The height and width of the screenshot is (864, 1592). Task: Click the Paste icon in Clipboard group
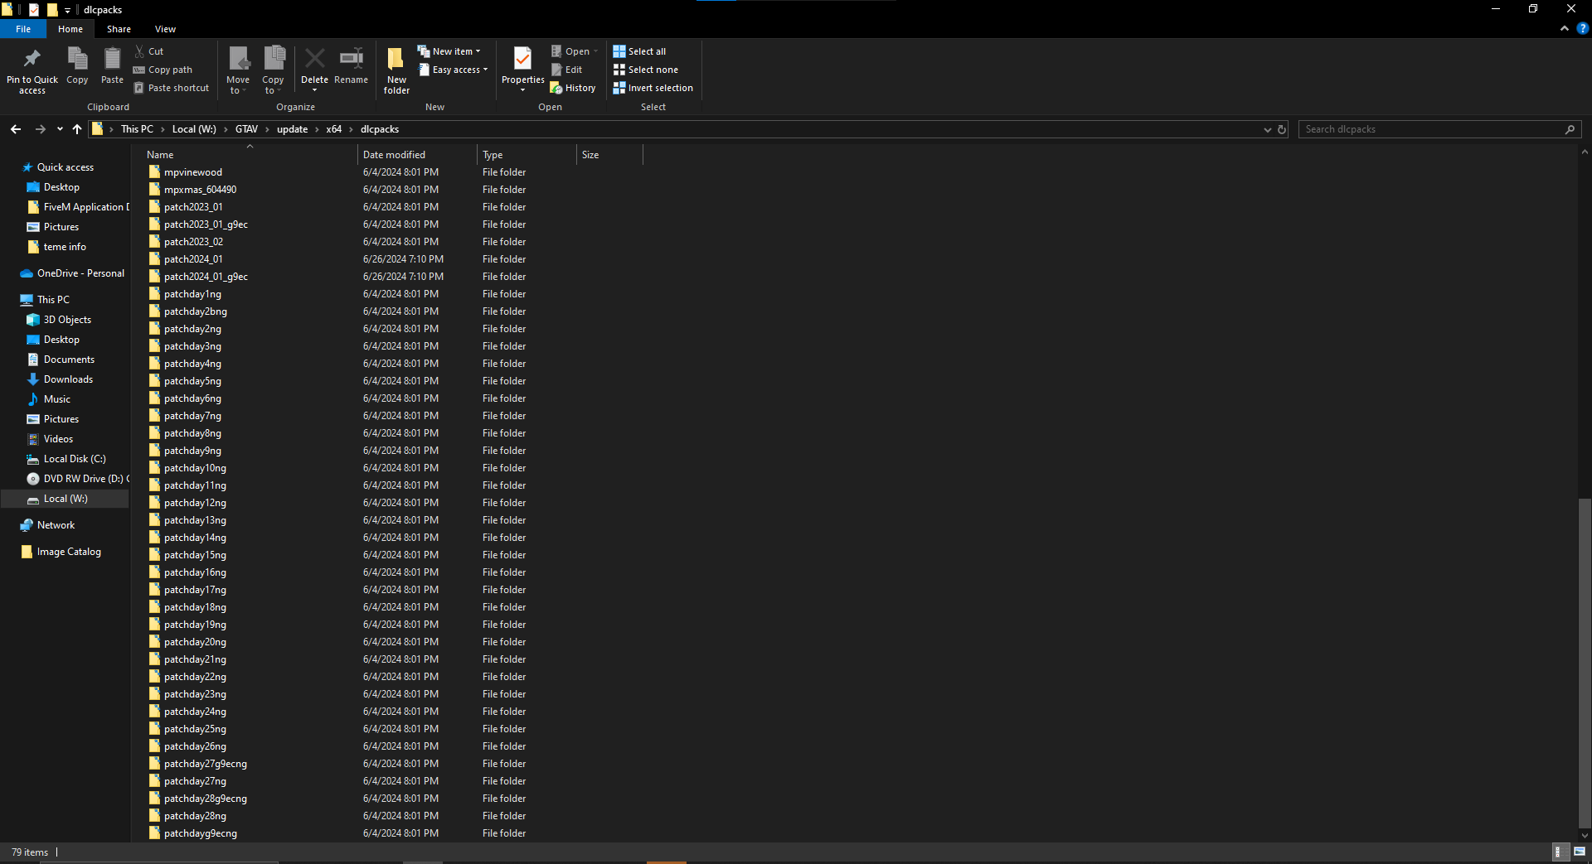[112, 60]
